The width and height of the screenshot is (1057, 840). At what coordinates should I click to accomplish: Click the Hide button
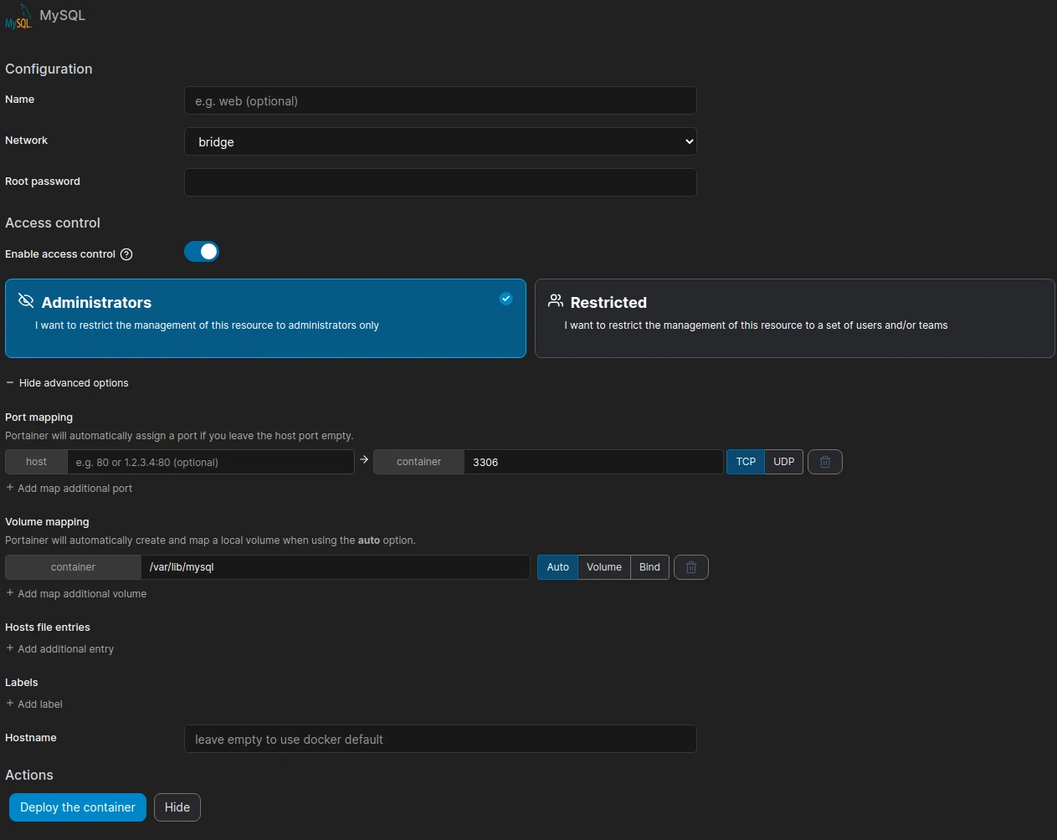177,807
